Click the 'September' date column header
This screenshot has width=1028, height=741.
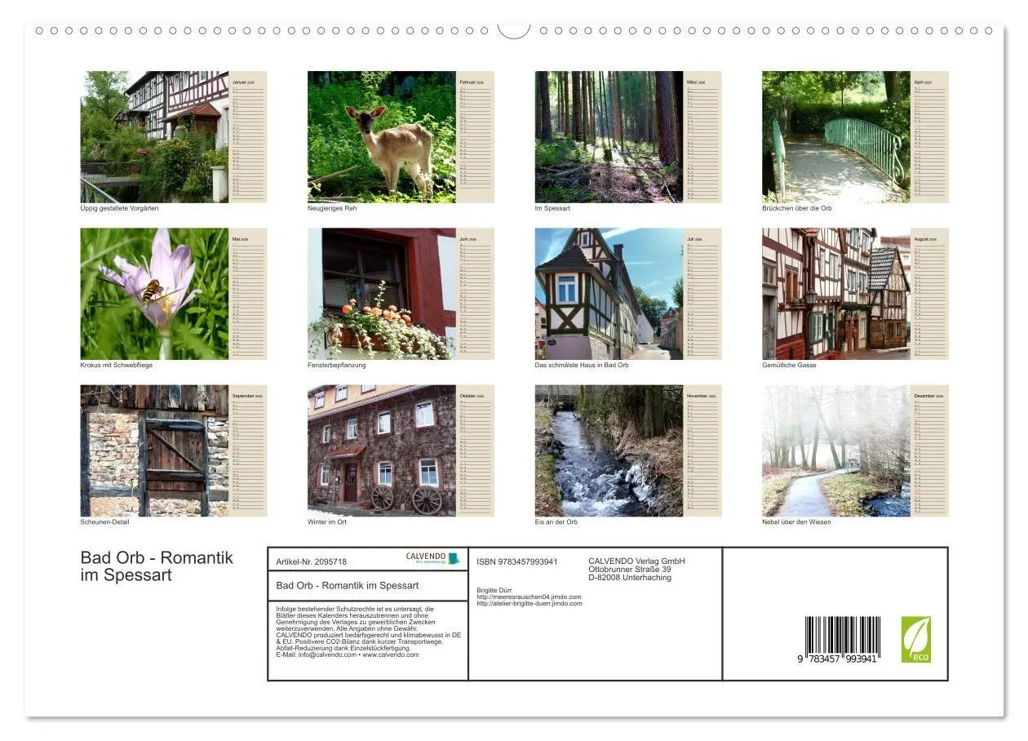tap(246, 396)
